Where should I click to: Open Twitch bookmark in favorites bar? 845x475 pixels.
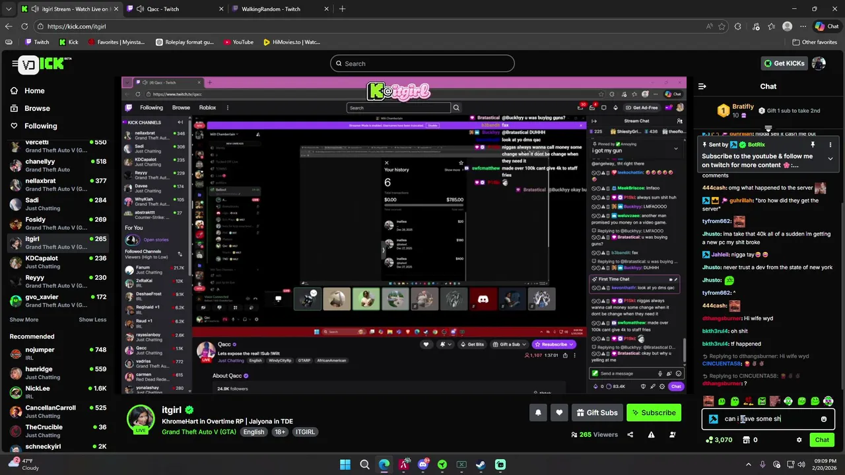click(36, 42)
